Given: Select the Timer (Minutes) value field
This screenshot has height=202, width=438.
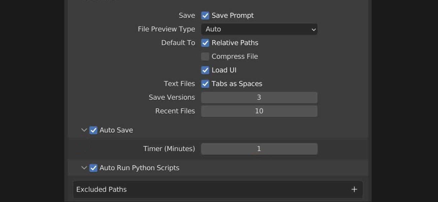Looking at the screenshot, I should [x=259, y=149].
